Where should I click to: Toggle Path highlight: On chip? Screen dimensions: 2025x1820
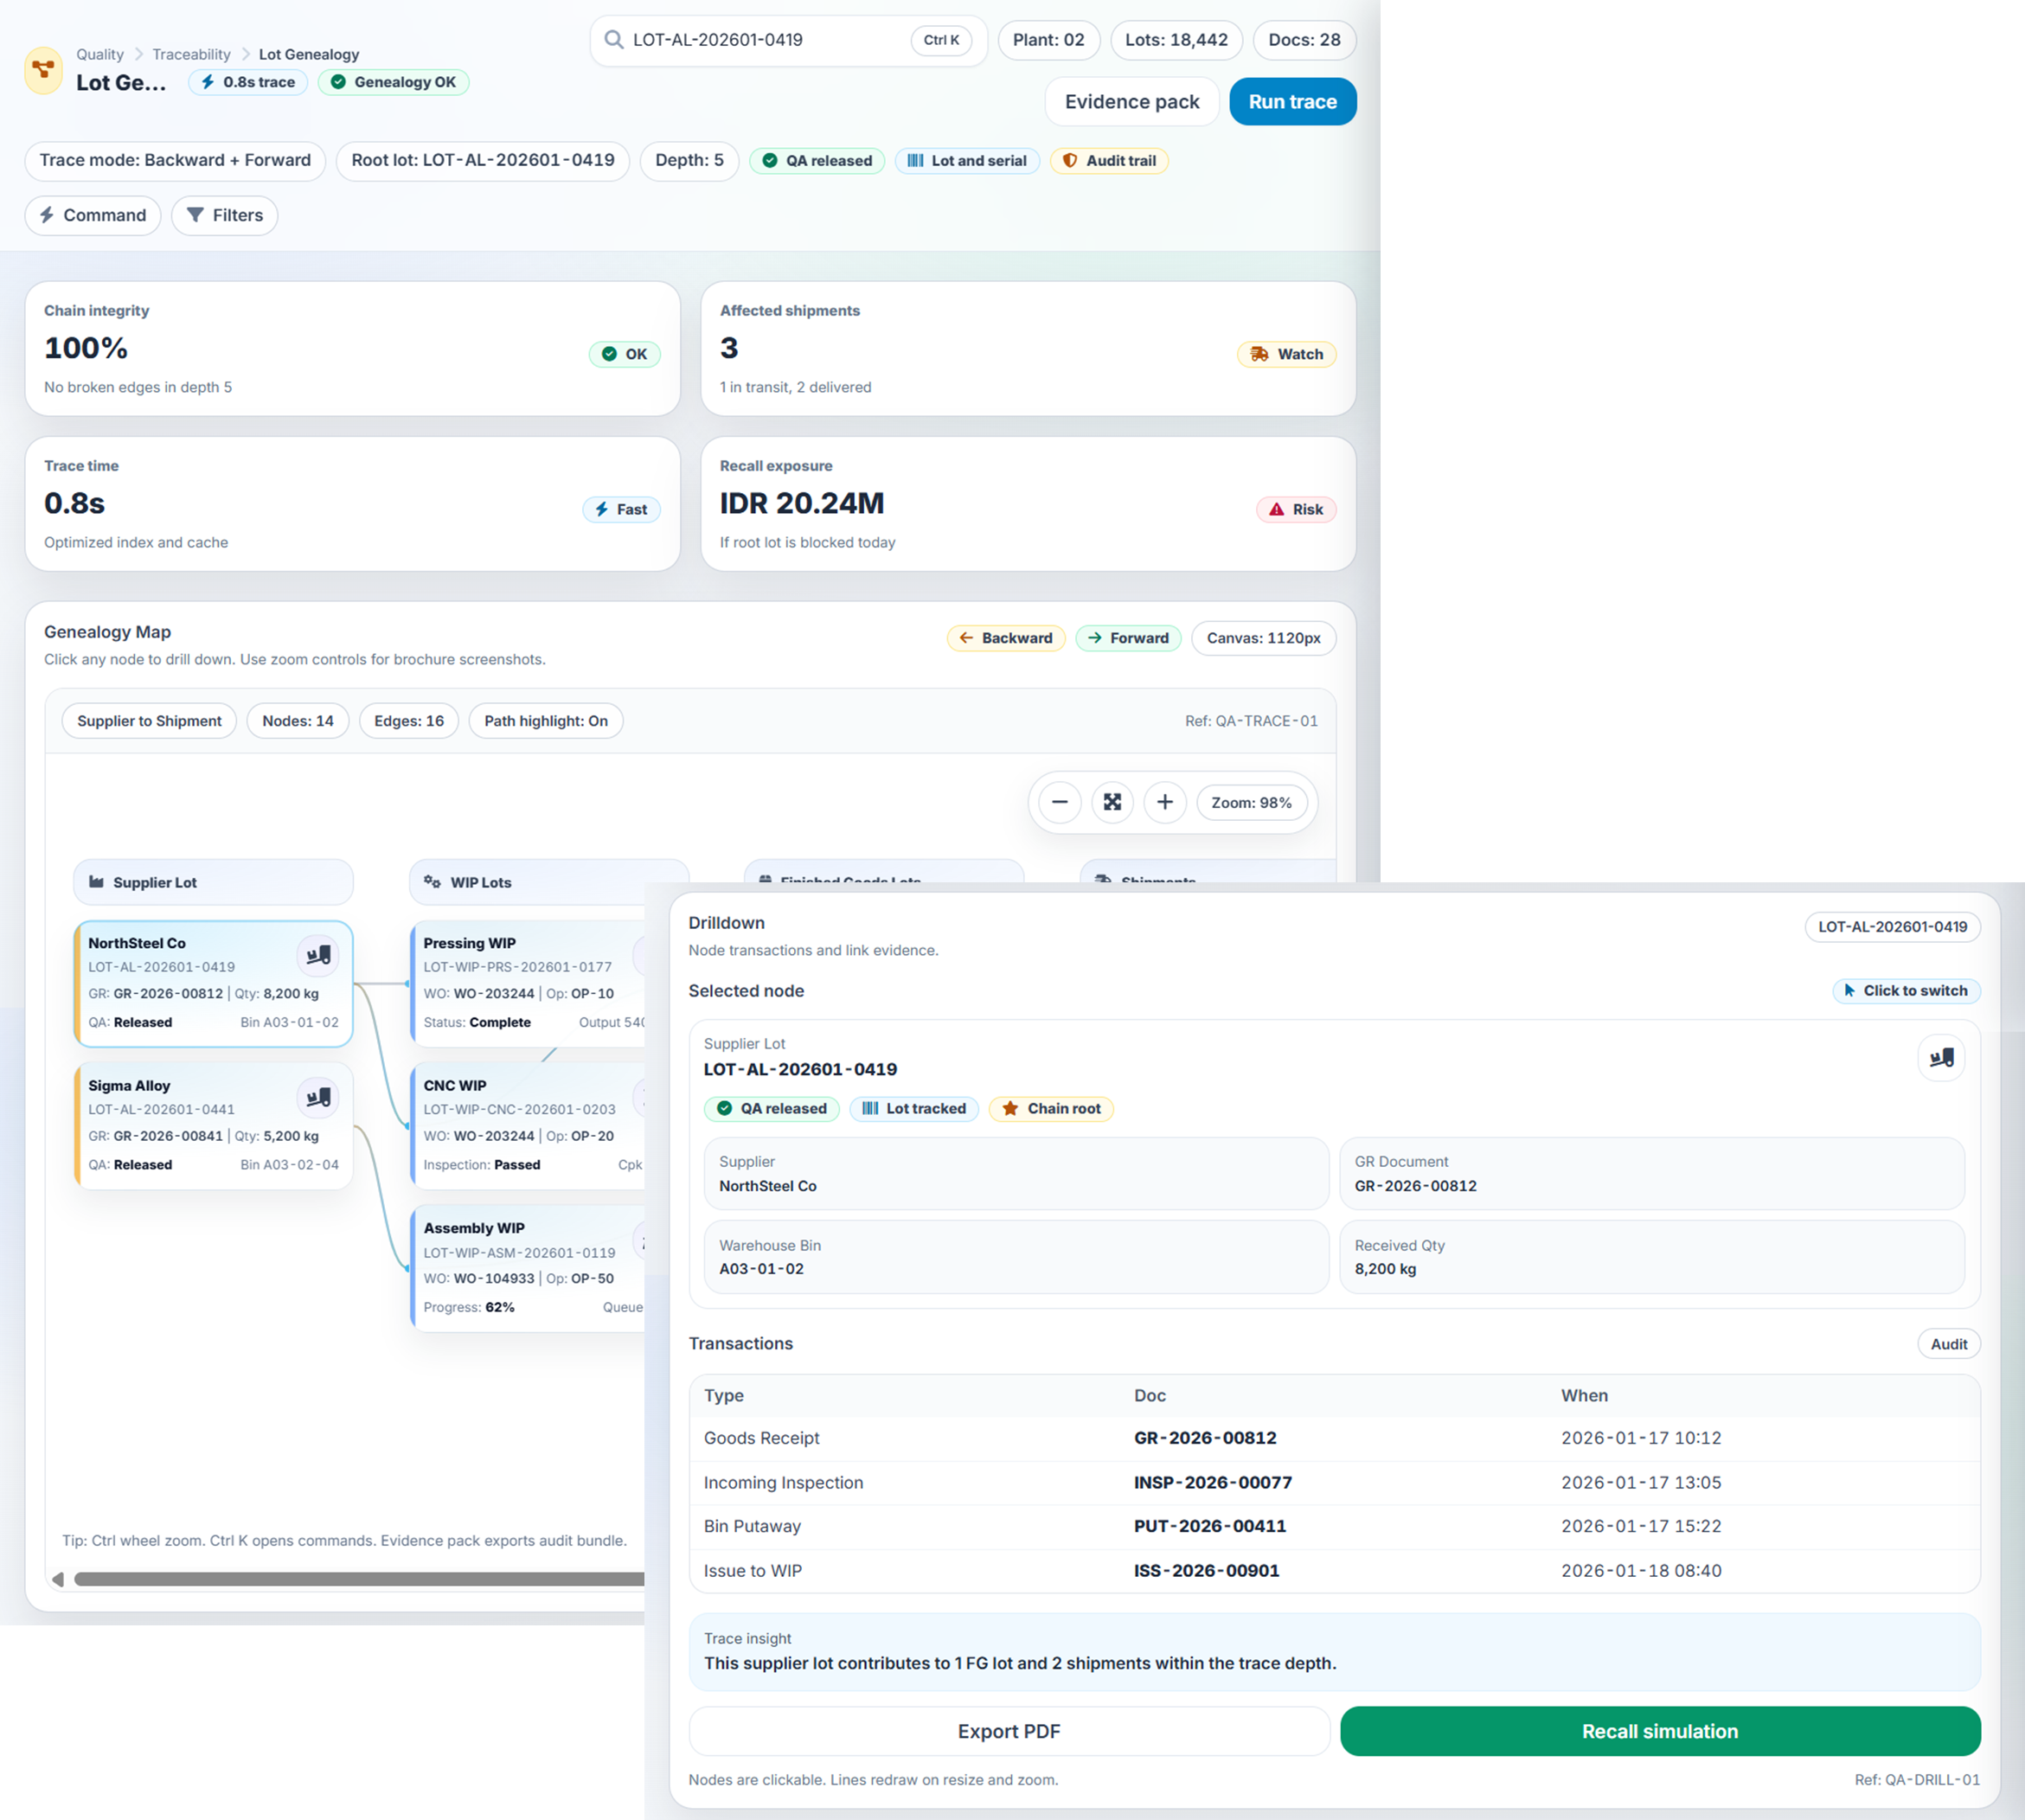click(545, 721)
